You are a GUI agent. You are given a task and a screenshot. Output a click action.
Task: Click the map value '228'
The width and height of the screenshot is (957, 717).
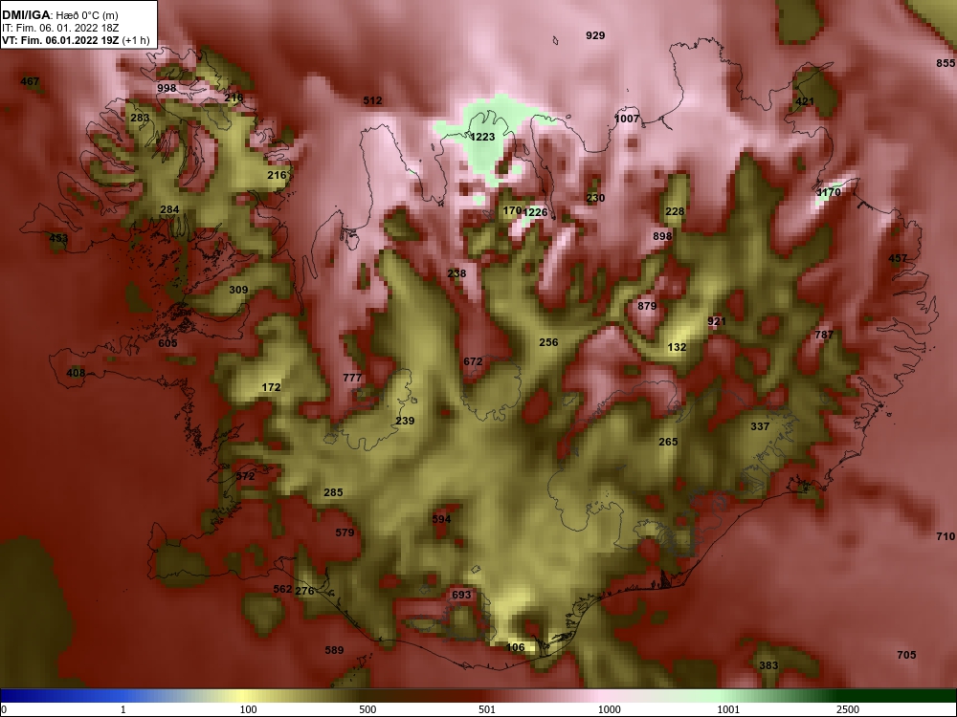click(675, 211)
